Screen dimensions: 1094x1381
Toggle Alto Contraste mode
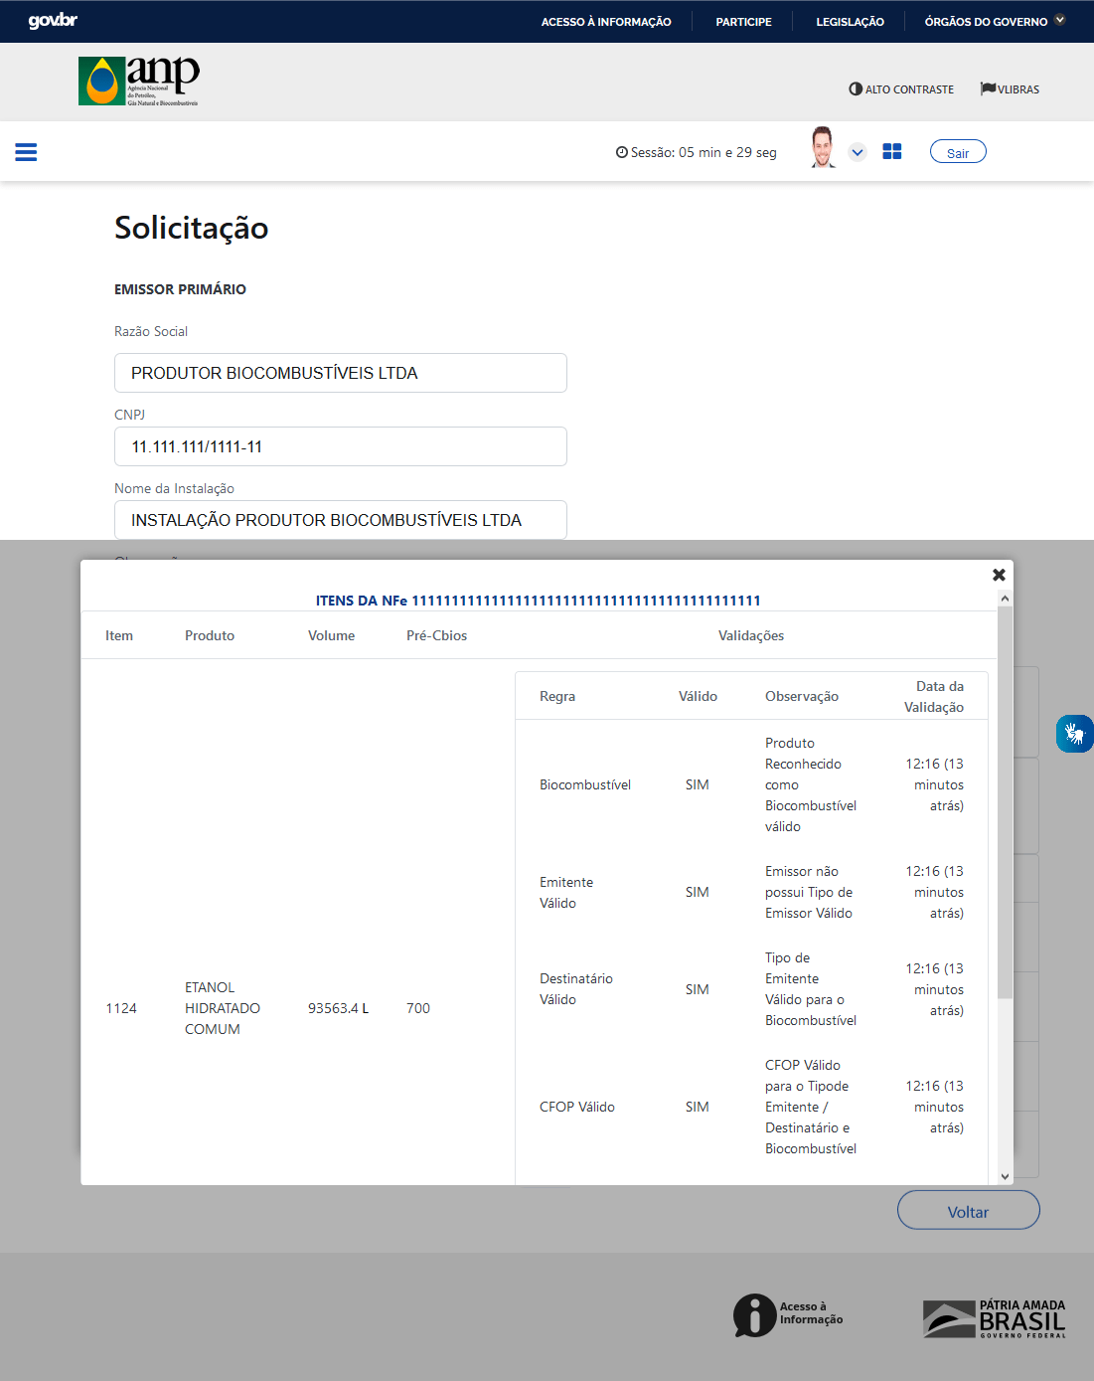coord(901,89)
